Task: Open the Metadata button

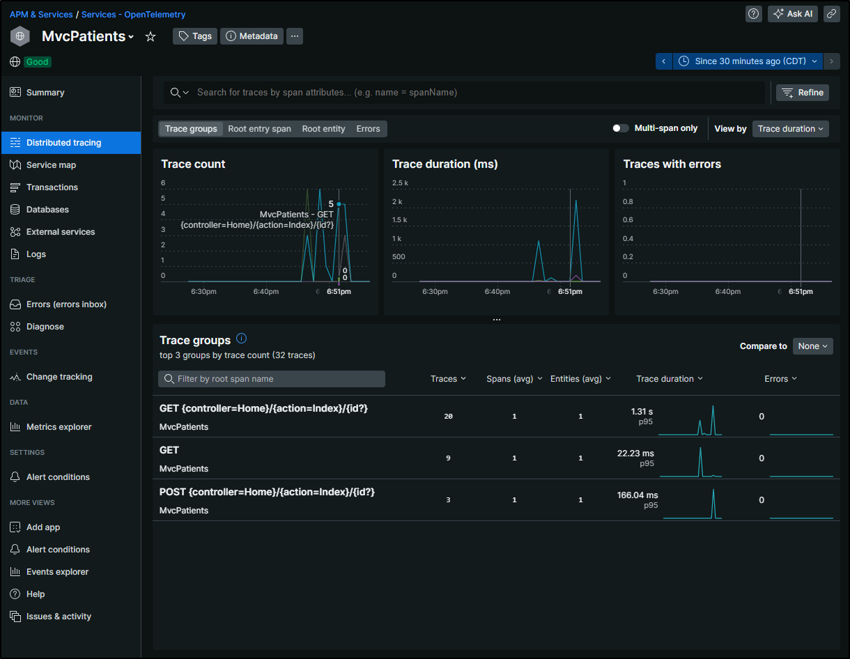Action: (x=252, y=36)
